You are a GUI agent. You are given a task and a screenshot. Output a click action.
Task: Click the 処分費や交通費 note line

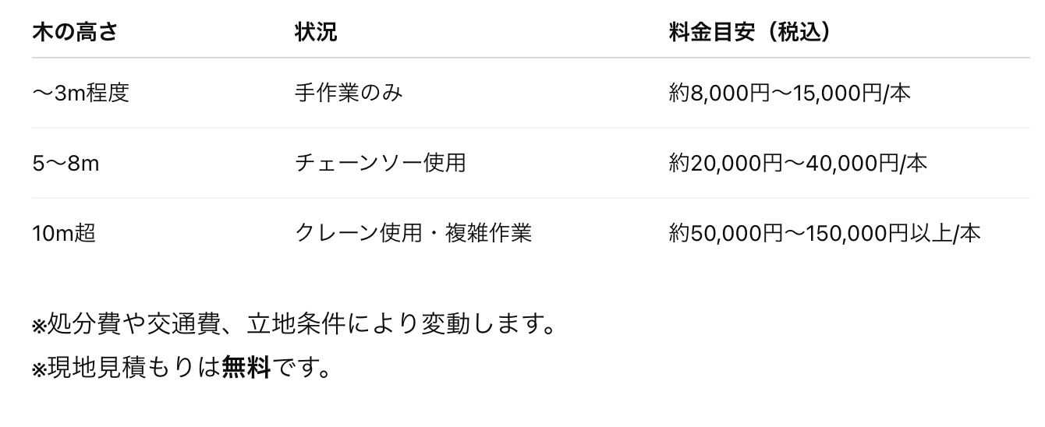coord(293,324)
